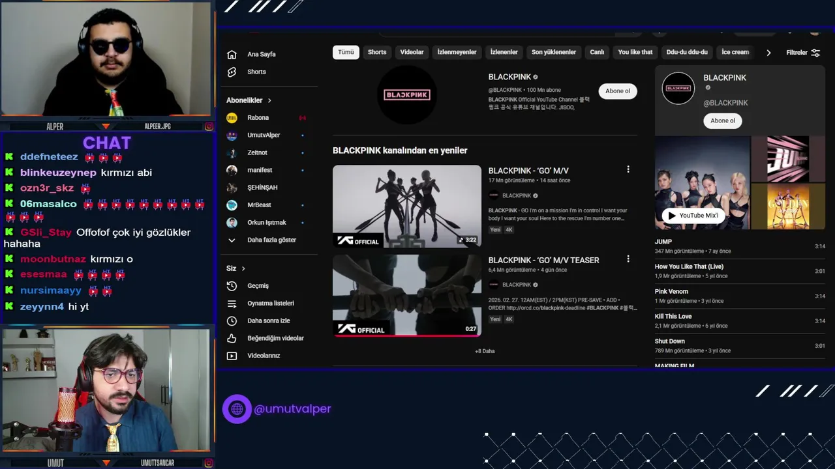This screenshot has height=469, width=835.
Task: Open manifest channel avatar in subscriptions
Action: 232,170
